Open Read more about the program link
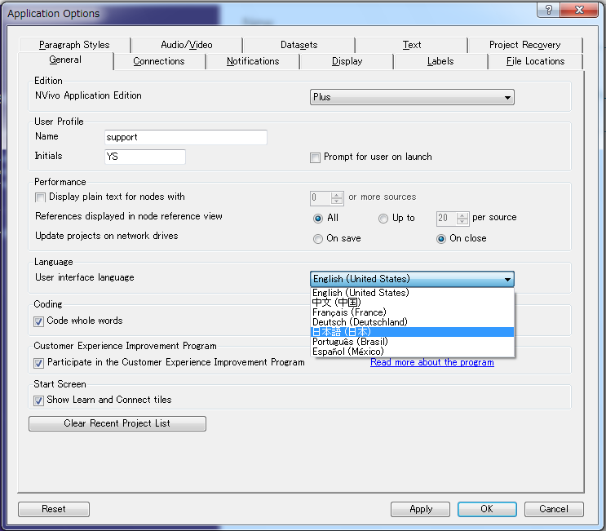 (x=432, y=362)
